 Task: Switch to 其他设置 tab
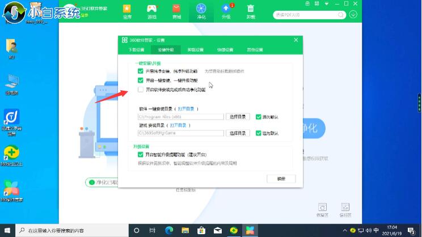(x=255, y=50)
